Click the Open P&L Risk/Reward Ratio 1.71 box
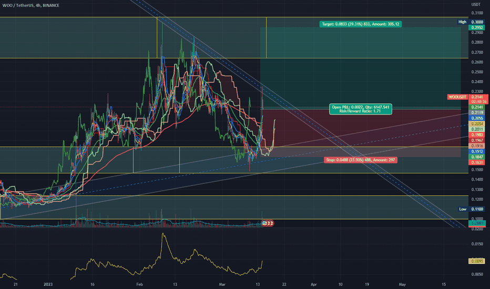Viewport: 490px width, 289px height. click(360, 109)
